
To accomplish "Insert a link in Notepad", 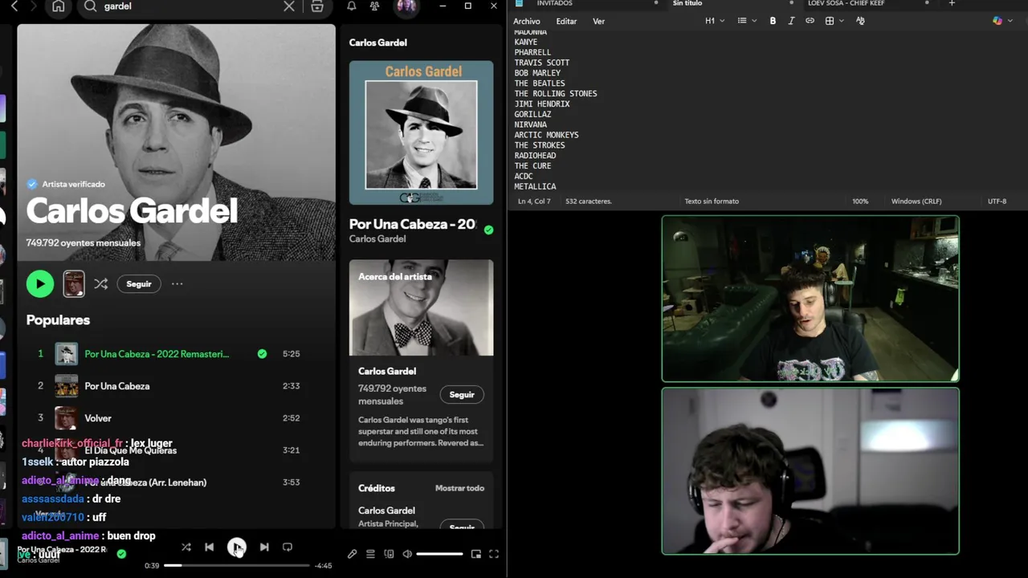I will point(810,21).
